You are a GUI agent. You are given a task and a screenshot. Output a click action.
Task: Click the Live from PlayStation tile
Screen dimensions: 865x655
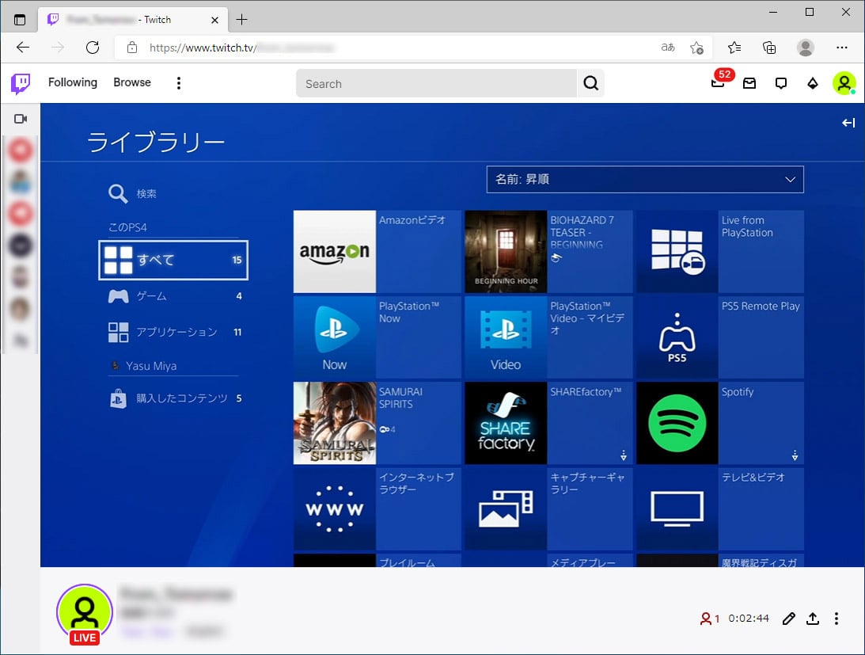tap(720, 251)
